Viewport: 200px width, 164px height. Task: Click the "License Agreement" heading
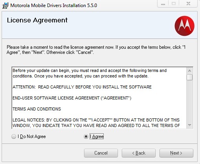[37, 20]
